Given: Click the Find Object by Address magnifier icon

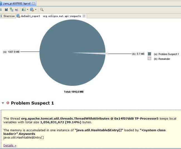Looking at the screenshot, I should [42, 10].
